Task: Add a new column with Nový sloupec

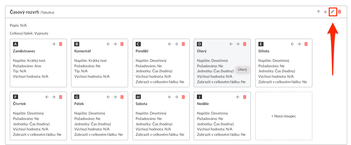Action: (x=283, y=116)
